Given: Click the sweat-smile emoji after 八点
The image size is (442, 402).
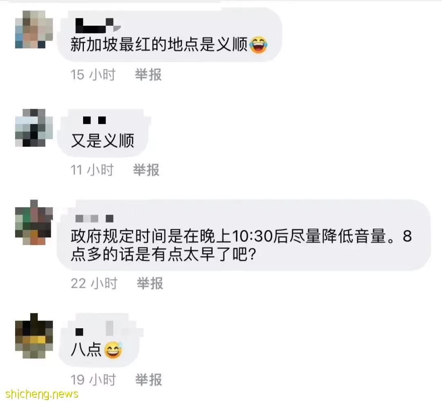Looking at the screenshot, I should (113, 350).
